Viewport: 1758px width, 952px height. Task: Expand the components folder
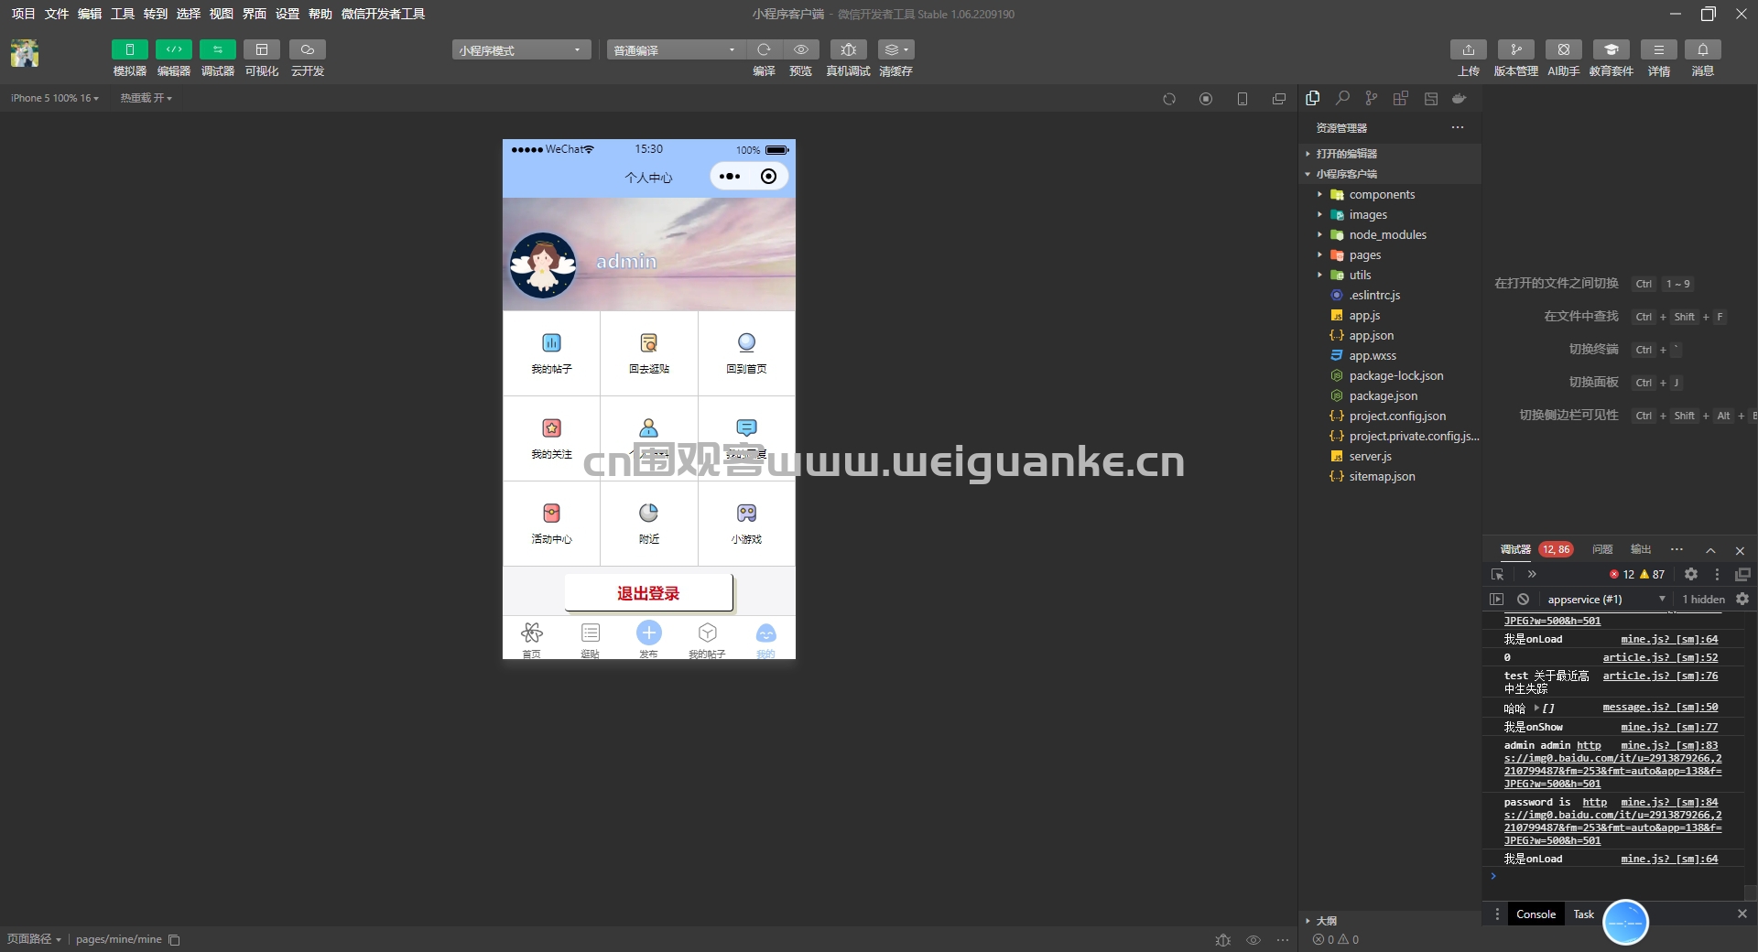(x=1390, y=194)
